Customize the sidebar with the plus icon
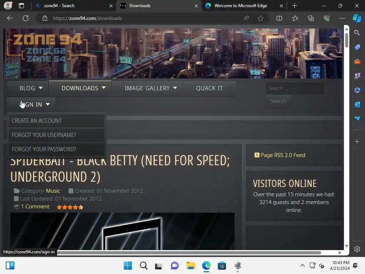 pyautogui.click(x=357, y=141)
